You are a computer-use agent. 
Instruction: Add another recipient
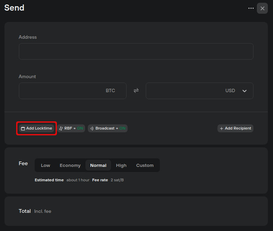click(x=235, y=129)
